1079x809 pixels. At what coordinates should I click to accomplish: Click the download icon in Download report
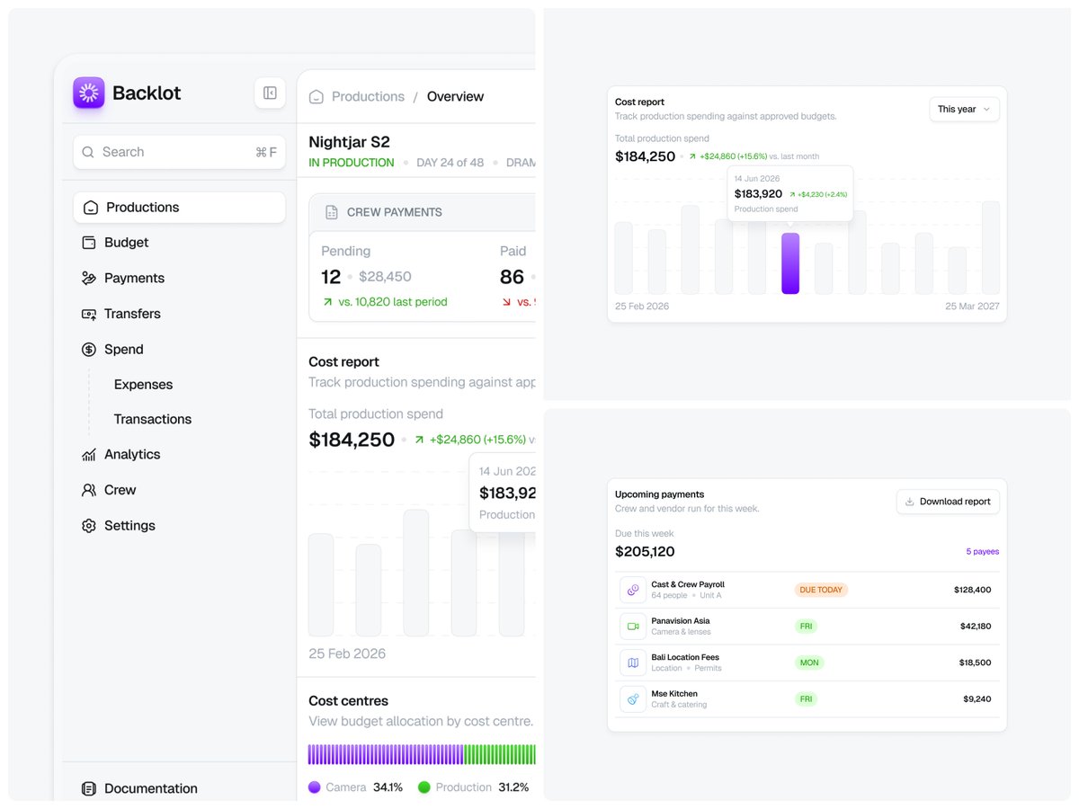click(x=910, y=502)
